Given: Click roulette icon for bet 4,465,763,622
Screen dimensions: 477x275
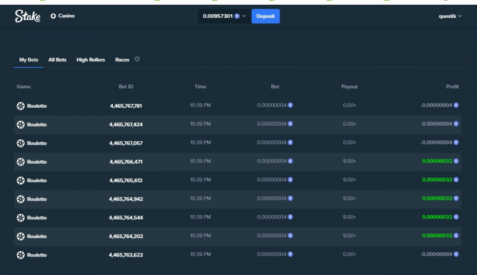Looking at the screenshot, I should [21, 255].
